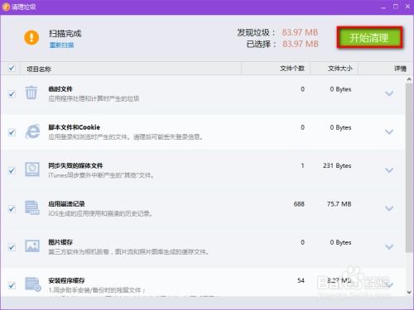This screenshot has width=414, height=310.
Task: Uncheck the 同步失败的媒体文件 checkbox
Action: [12, 171]
